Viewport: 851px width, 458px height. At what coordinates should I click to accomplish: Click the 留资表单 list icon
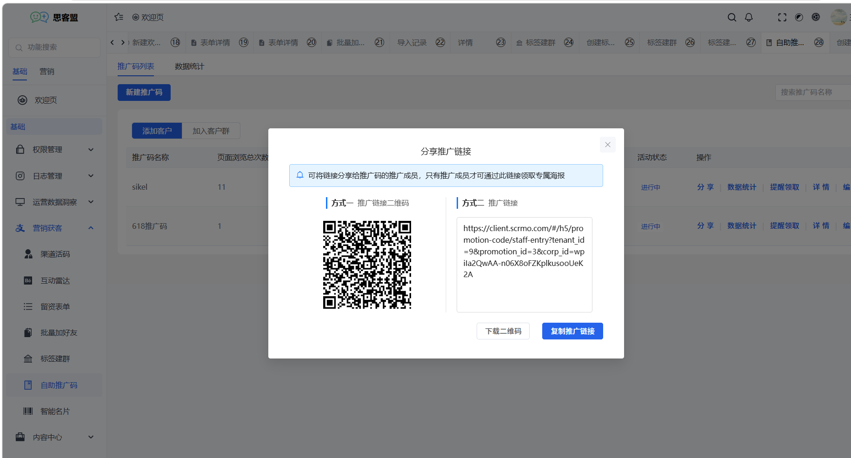point(28,306)
